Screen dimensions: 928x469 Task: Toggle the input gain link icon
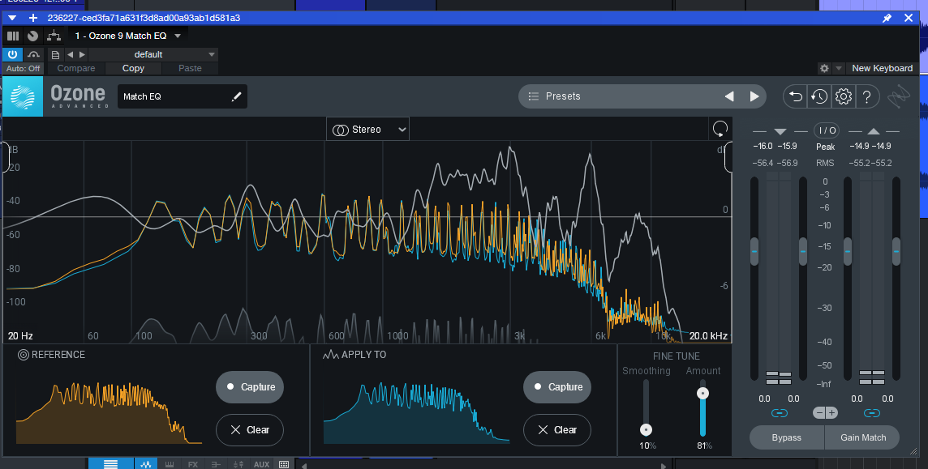[780, 413]
